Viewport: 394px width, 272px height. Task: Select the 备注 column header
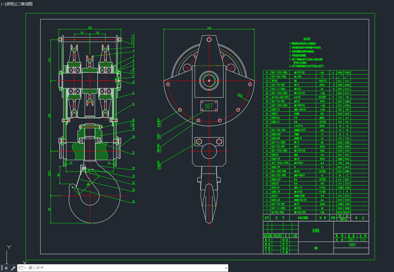360,218
